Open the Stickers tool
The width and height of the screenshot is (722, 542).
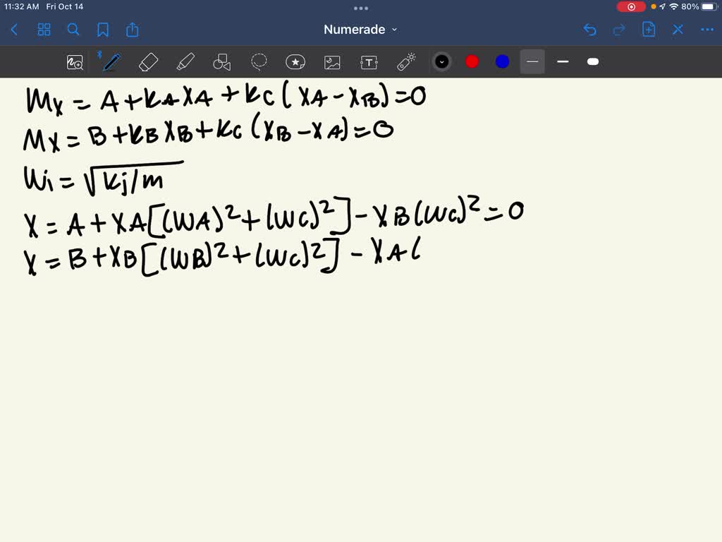point(295,61)
